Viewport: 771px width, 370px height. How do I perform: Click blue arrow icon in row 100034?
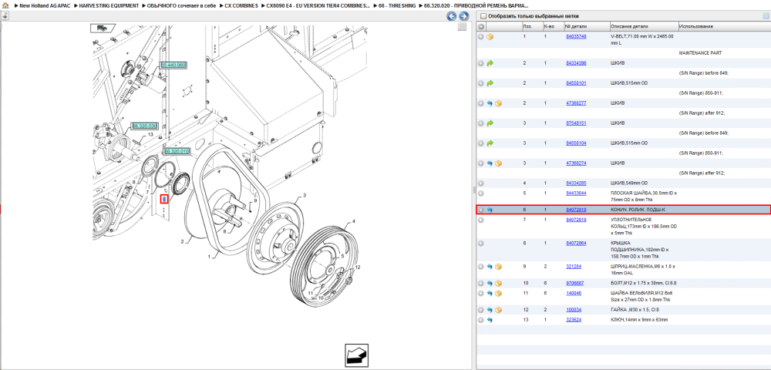(x=490, y=310)
